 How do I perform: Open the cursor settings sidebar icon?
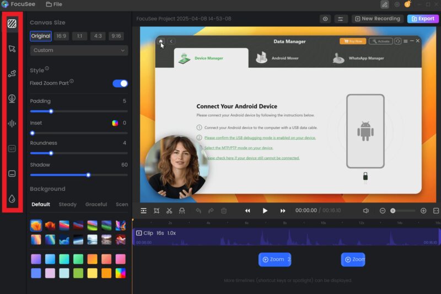[x=12, y=49]
